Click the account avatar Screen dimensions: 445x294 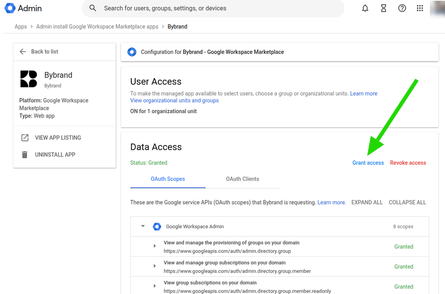point(437,9)
